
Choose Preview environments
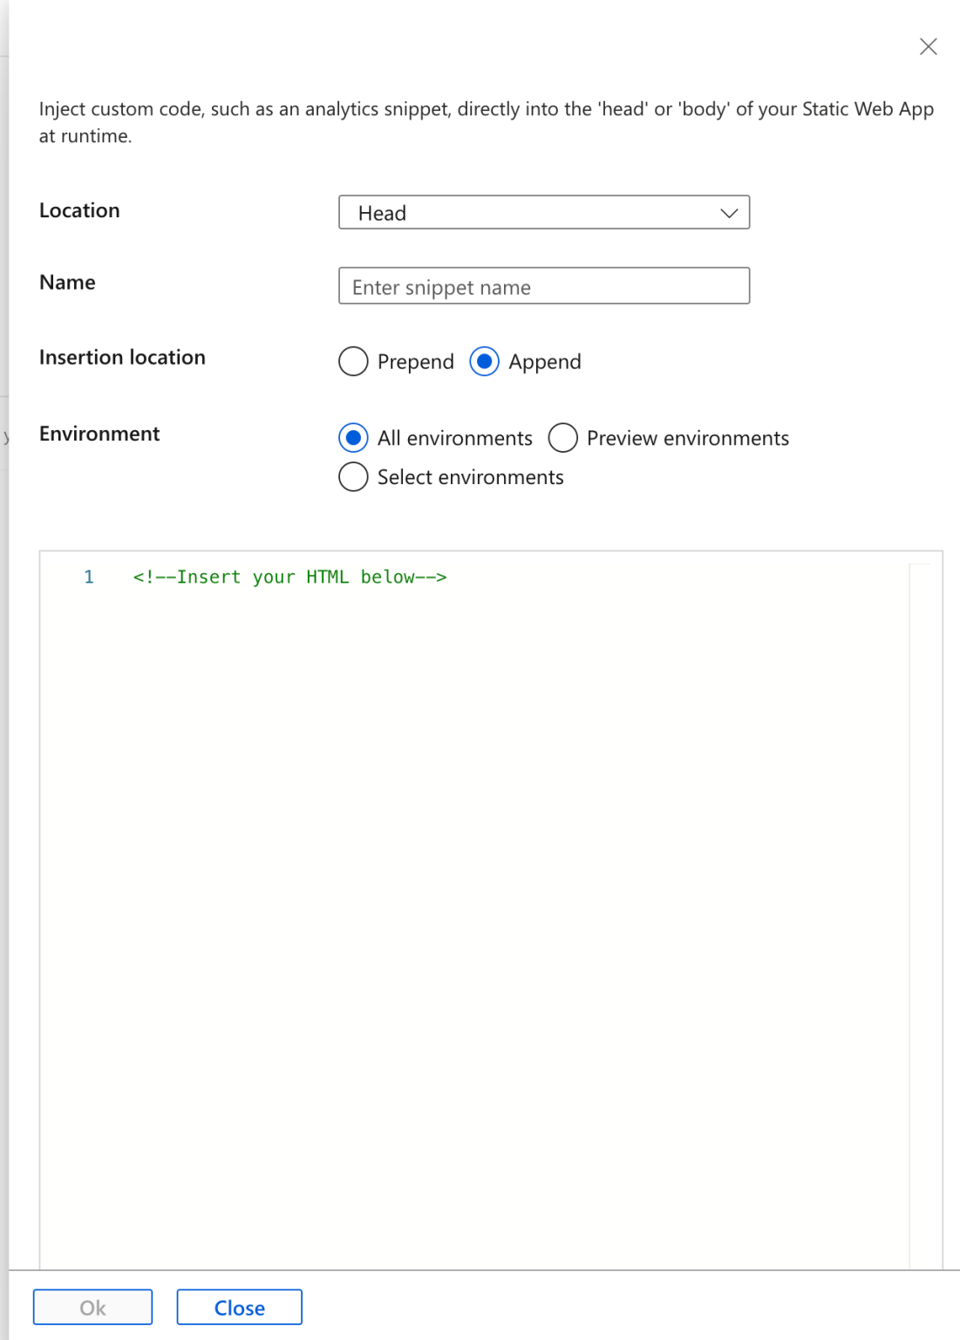point(563,438)
